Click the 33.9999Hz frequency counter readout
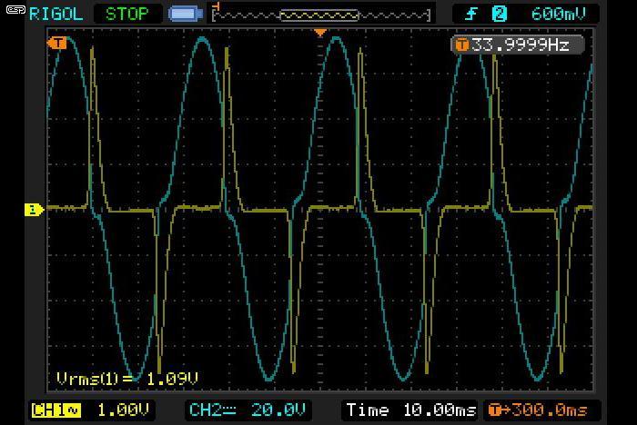This screenshot has width=637, height=425. 521,44
